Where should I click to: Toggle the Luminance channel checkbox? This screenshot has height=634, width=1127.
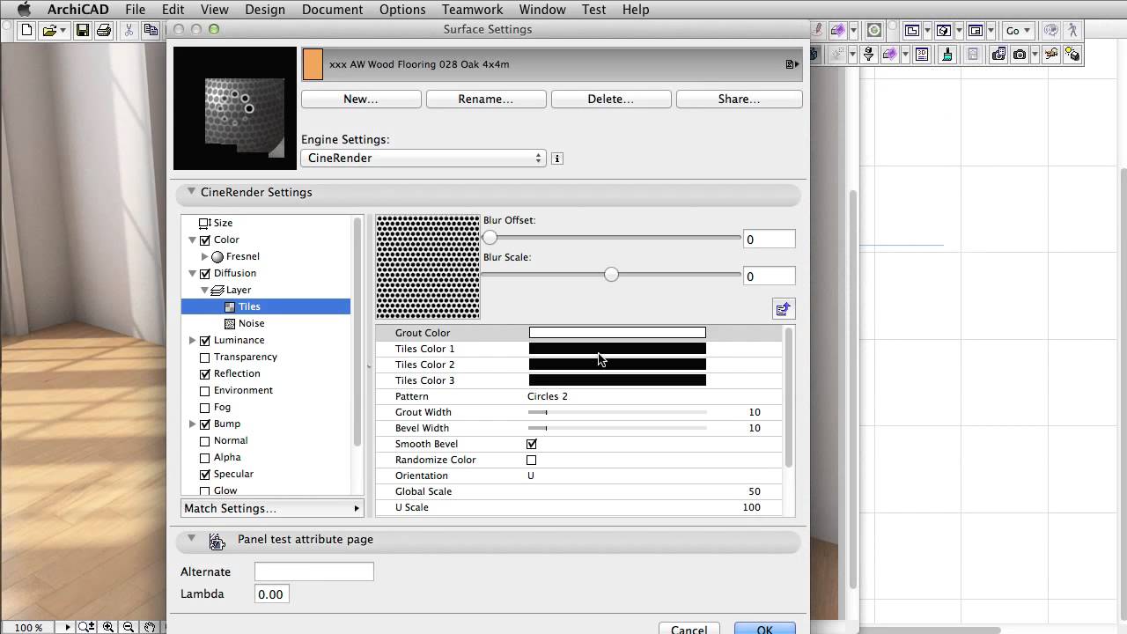(205, 340)
